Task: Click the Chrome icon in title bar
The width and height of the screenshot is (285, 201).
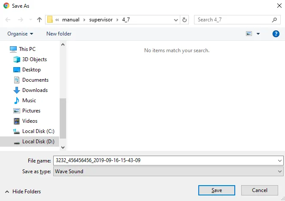Action: tap(6, 6)
